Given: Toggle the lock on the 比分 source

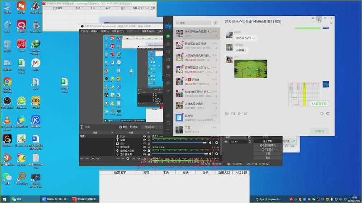Looking at the screenshot, I should (149, 137).
